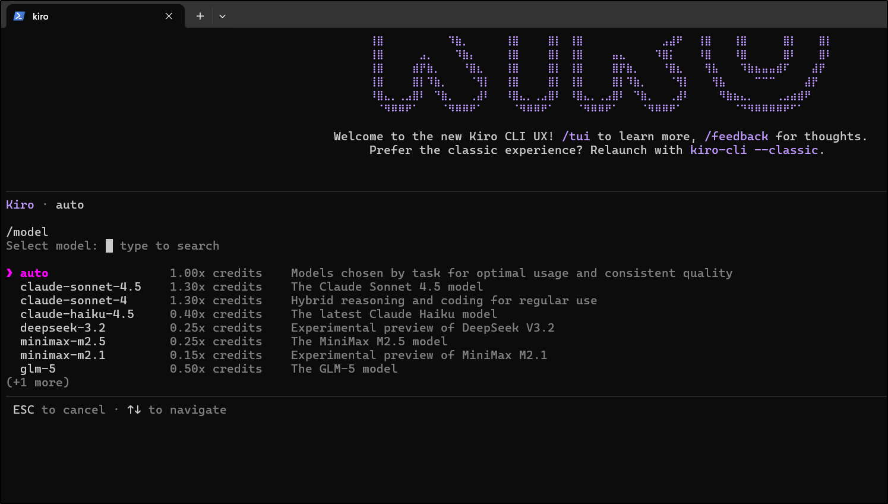
Task: Close the kiro terminal tab
Action: pos(169,16)
